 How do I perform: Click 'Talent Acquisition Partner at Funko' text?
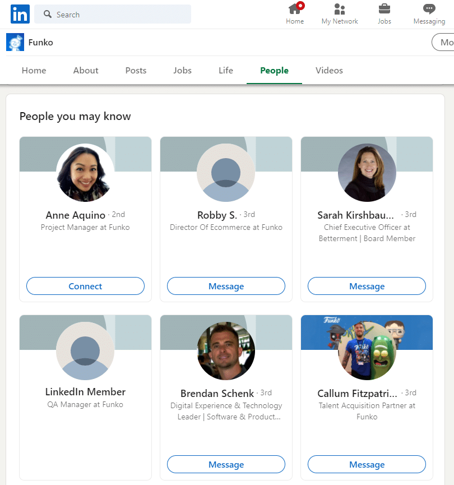(x=367, y=411)
